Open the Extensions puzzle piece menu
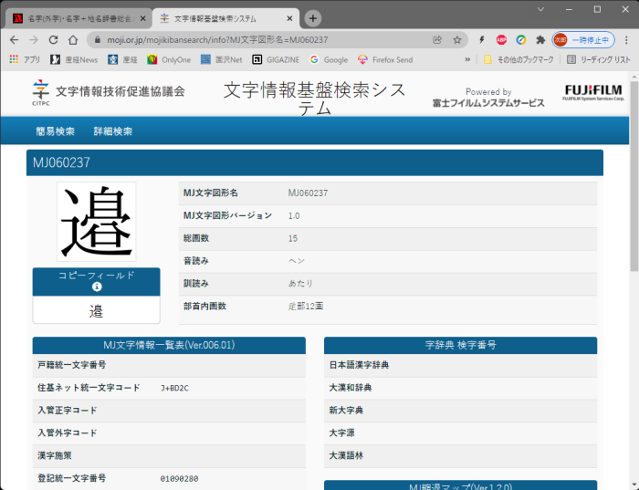 [x=540, y=40]
